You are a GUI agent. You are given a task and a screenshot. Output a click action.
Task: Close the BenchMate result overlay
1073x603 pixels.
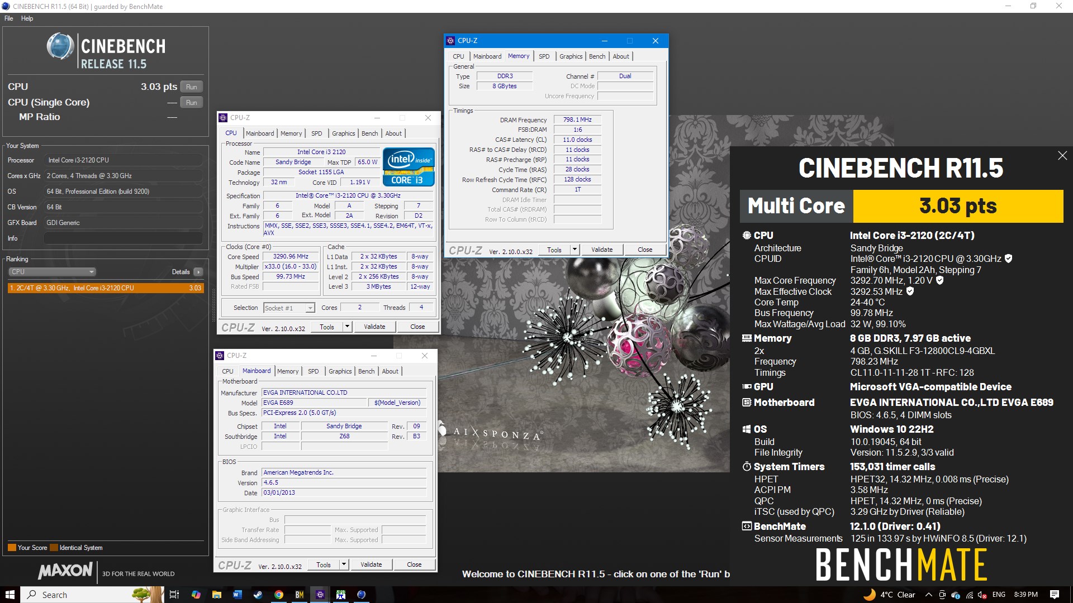point(1062,156)
